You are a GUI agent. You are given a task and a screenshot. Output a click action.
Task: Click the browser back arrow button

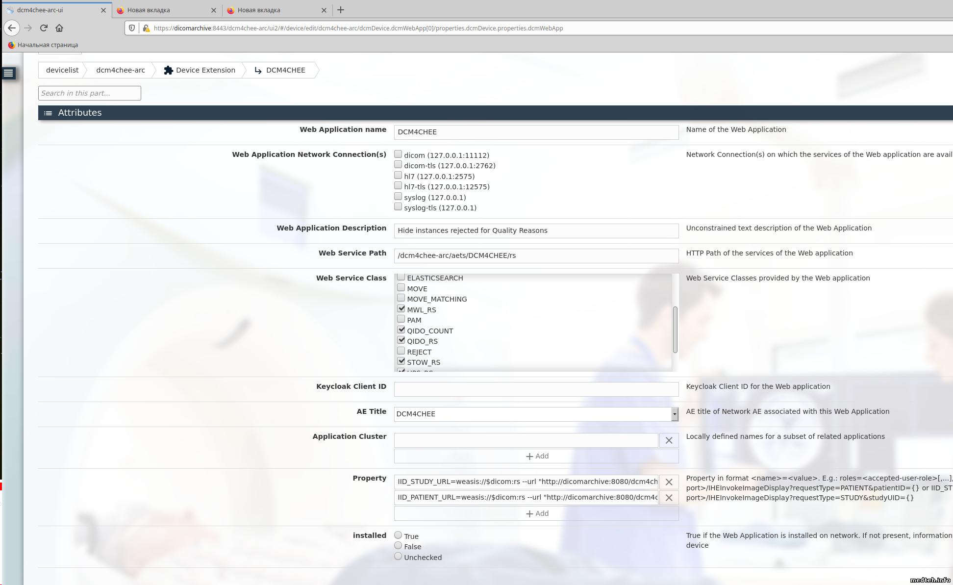click(12, 28)
